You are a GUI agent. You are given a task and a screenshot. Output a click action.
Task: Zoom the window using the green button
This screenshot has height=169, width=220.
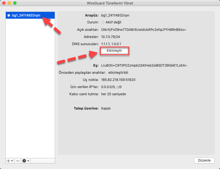[15, 3]
